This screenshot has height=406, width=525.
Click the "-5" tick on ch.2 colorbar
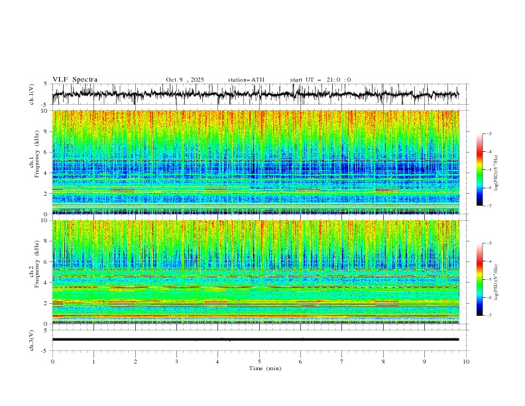(489, 279)
